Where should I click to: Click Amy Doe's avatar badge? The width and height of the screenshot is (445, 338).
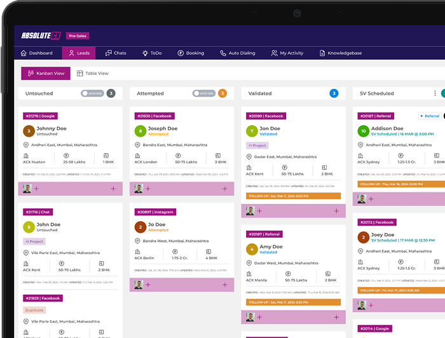point(252,249)
